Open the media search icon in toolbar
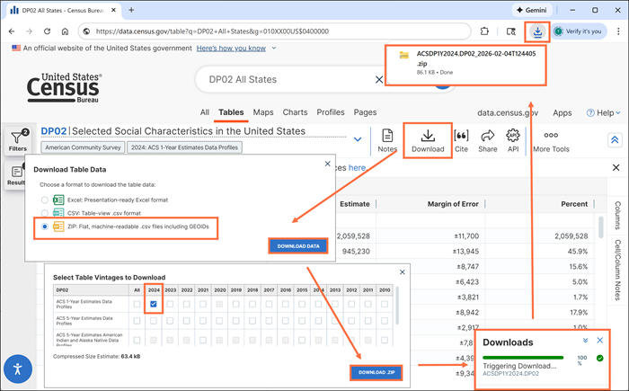The height and width of the screenshot is (391, 629). [x=510, y=31]
